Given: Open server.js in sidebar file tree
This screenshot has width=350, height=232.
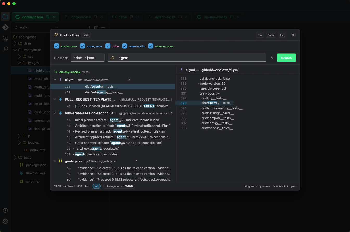Looking at the screenshot, I should pos(33,181).
